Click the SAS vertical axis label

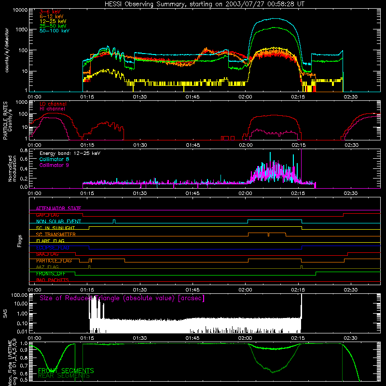(5, 314)
